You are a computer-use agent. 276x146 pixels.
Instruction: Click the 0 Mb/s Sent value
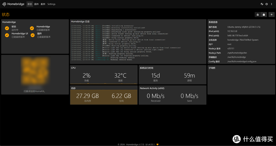pyautogui.click(x=189, y=96)
